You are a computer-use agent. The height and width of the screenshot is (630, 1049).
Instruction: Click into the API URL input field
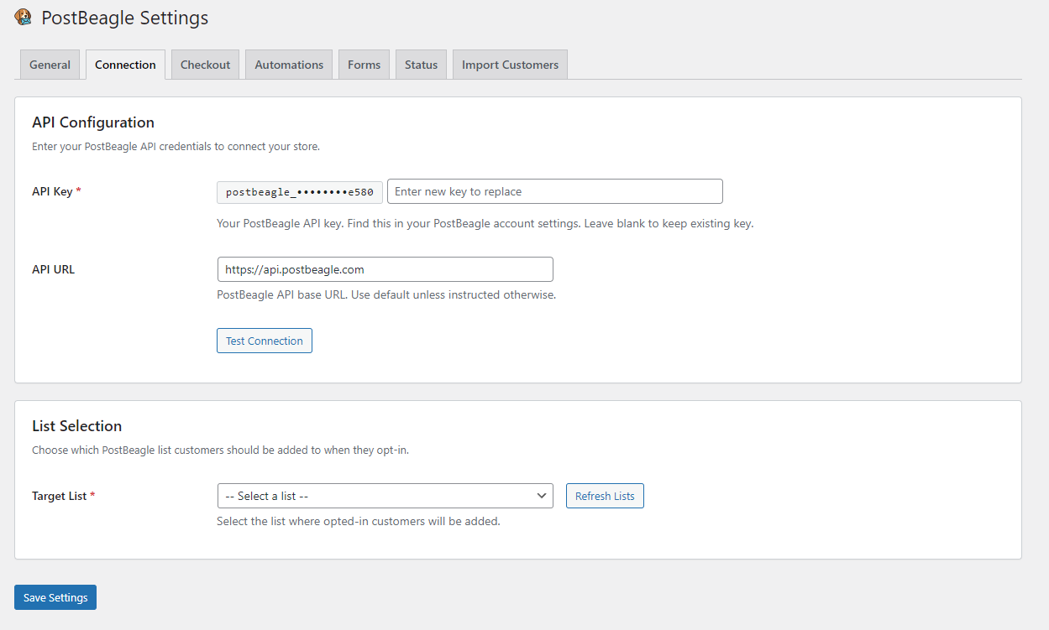pos(385,269)
